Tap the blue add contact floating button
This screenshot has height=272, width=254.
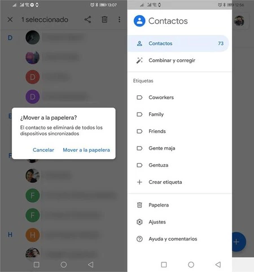coord(239,242)
